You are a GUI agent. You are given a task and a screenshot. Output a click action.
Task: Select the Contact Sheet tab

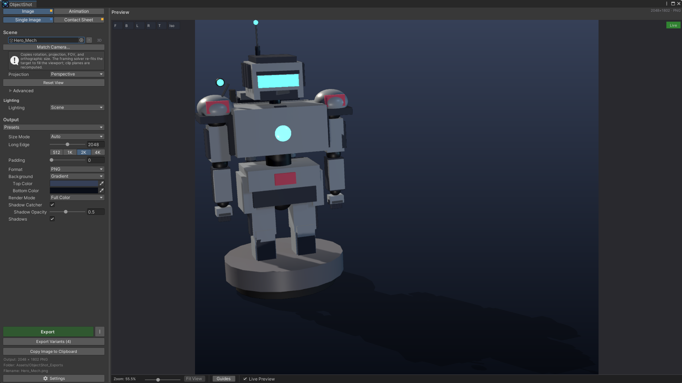click(79, 20)
